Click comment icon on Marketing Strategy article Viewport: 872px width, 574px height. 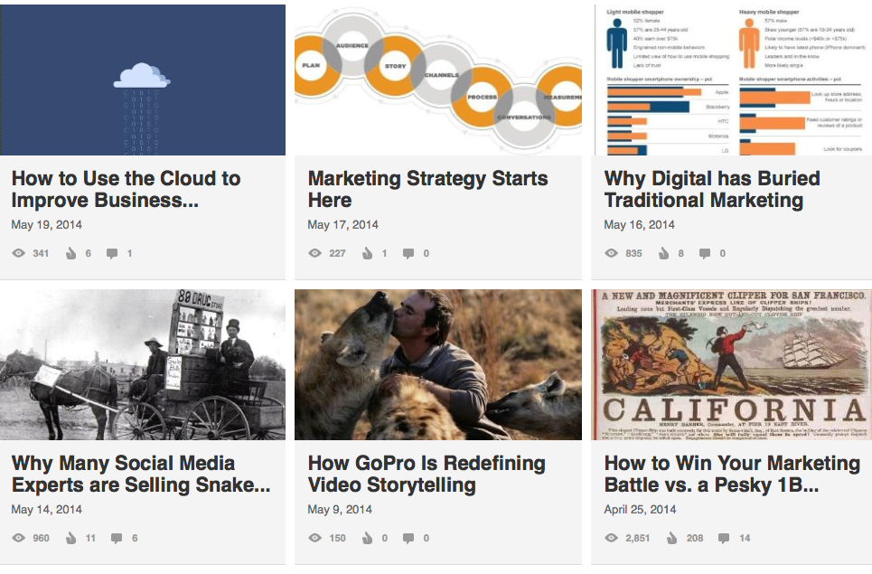click(408, 254)
